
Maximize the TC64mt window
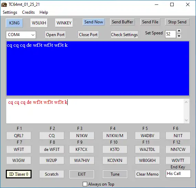click(172, 4)
